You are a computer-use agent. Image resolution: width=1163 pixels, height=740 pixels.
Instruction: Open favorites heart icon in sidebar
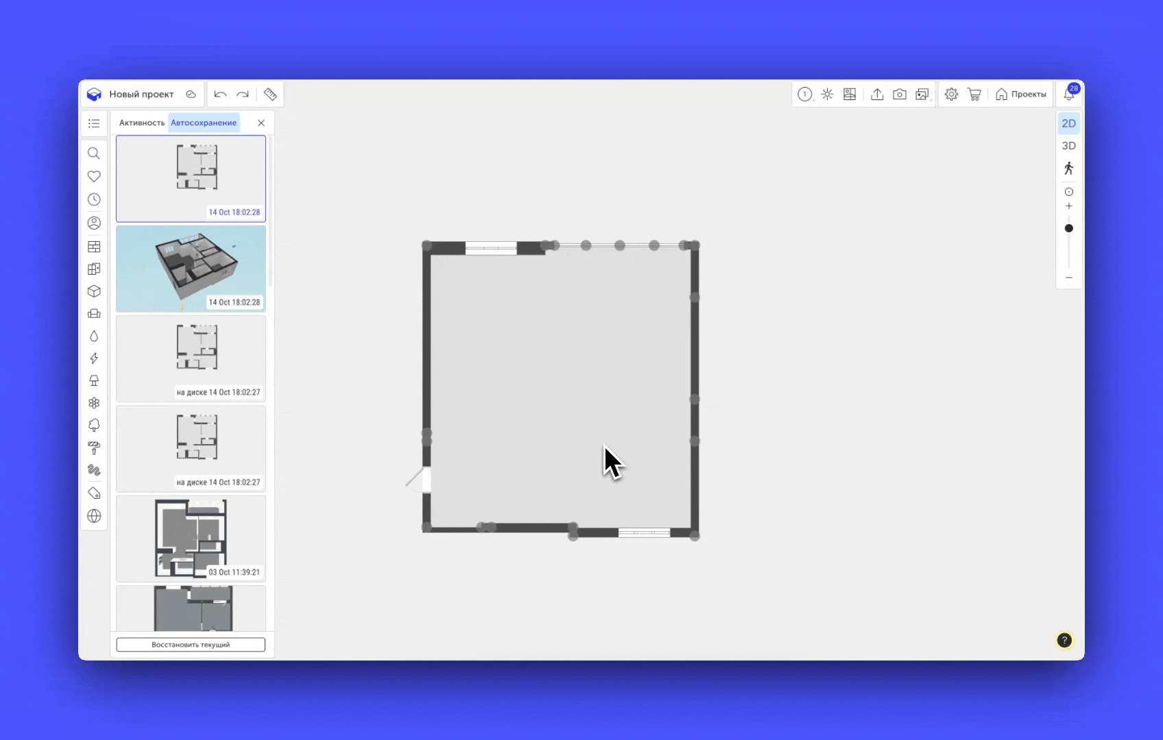[x=94, y=177]
